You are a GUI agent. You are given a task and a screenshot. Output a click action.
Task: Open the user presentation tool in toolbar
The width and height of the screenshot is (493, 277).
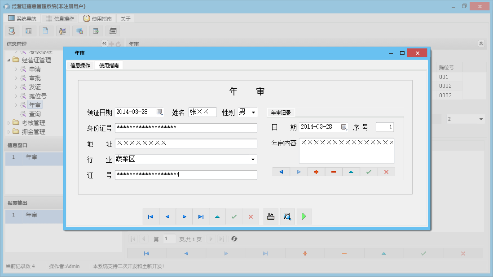(62, 31)
